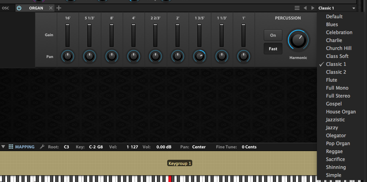The width and height of the screenshot is (367, 182).
Task: Click the Key range C-2·G8
Action: 96,147
